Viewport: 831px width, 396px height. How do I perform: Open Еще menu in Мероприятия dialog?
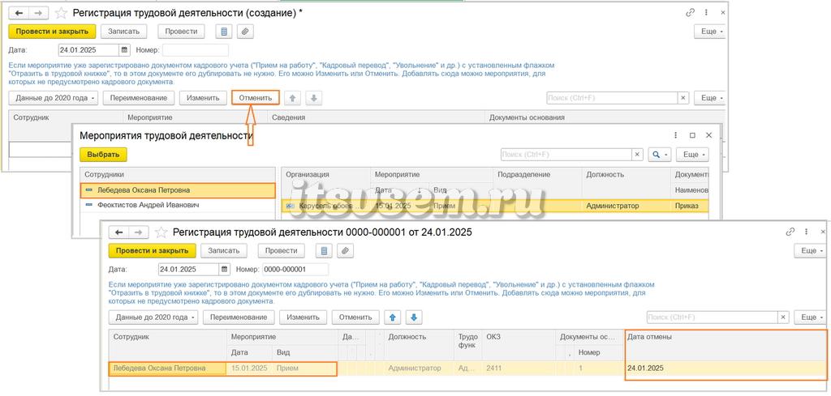pos(693,155)
